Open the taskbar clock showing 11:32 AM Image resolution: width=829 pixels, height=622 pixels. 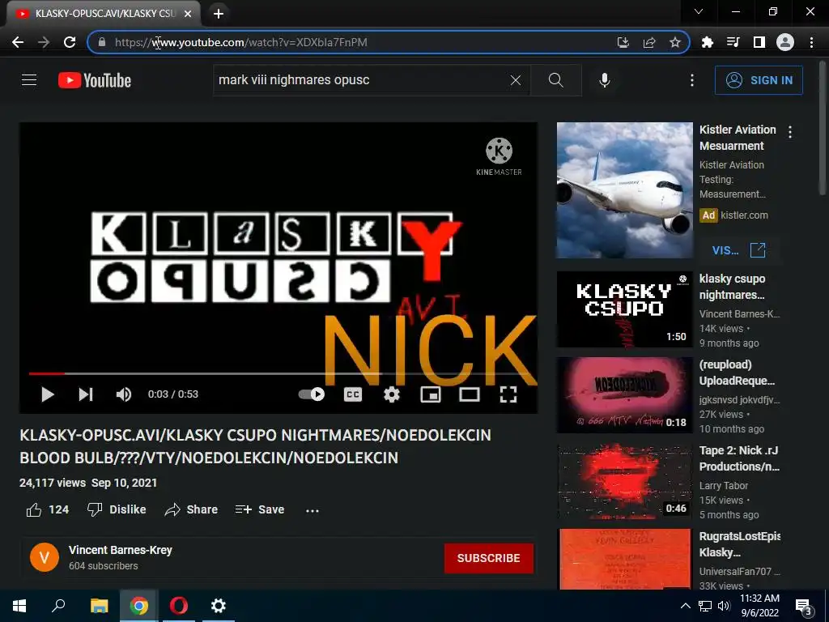[759, 606]
